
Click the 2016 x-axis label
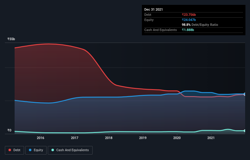tap(40, 138)
